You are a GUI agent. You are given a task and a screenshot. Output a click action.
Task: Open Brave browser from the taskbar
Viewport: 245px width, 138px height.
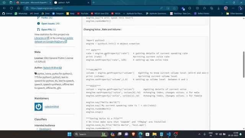tap(134, 134)
